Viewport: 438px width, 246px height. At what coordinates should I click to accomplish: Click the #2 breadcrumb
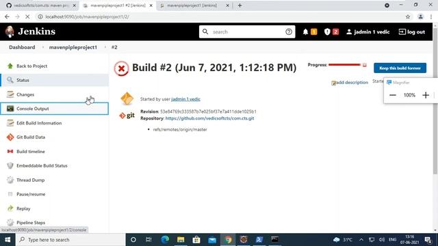click(x=114, y=47)
